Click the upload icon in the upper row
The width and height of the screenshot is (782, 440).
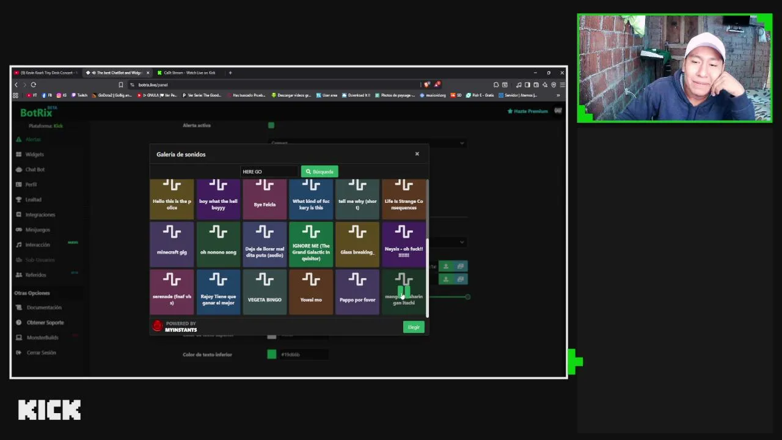[446, 266]
